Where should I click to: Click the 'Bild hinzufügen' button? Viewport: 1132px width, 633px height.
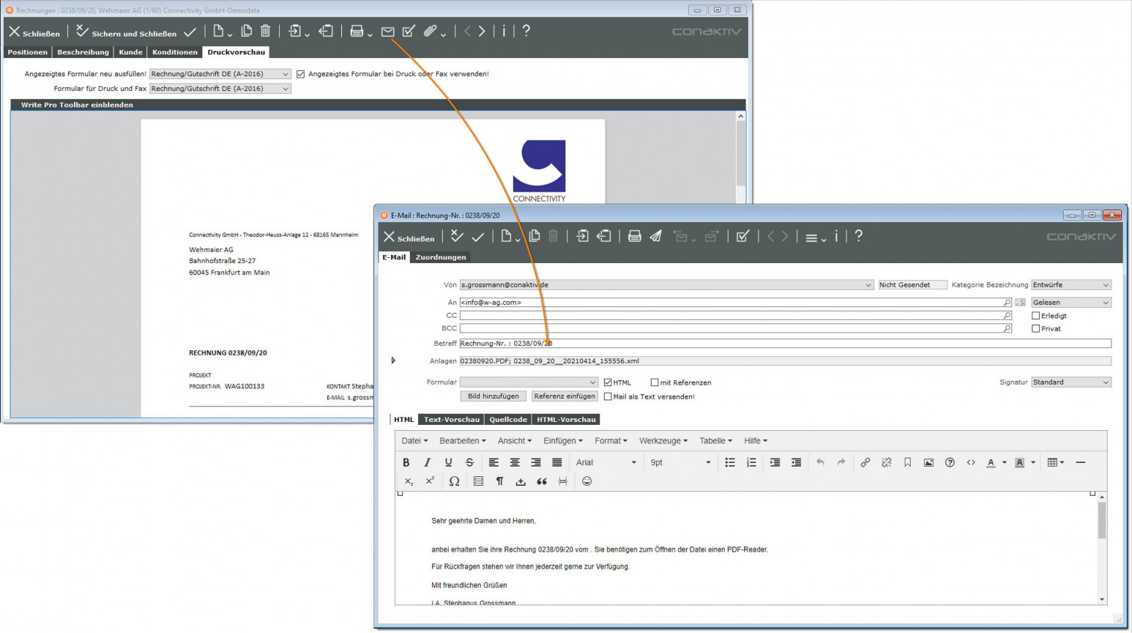[x=493, y=396]
